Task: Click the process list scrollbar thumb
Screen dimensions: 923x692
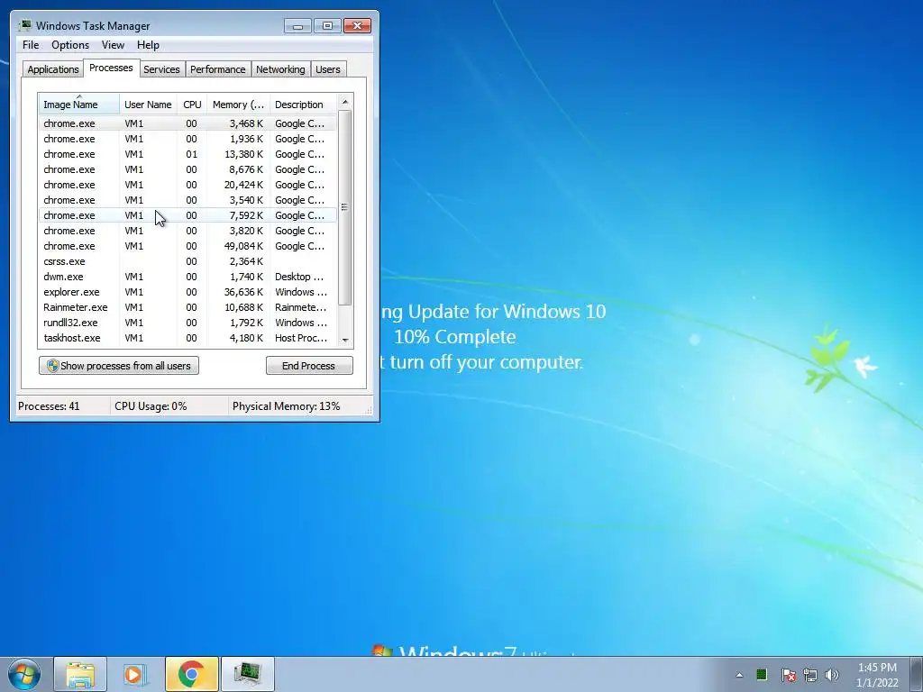Action: [x=345, y=207]
